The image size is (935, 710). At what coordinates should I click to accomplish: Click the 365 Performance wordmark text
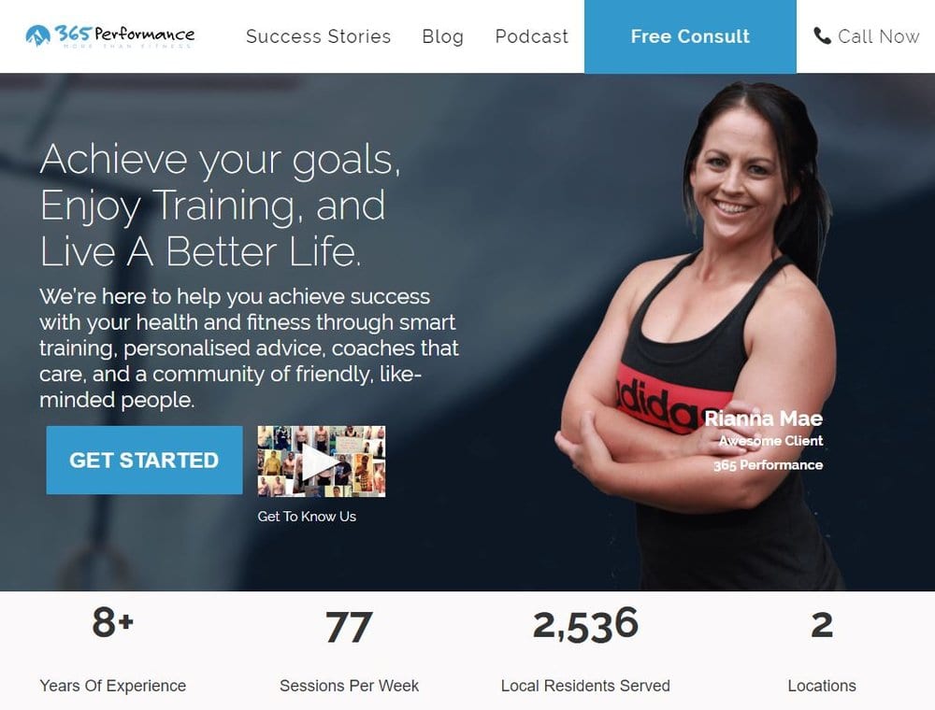(x=124, y=34)
